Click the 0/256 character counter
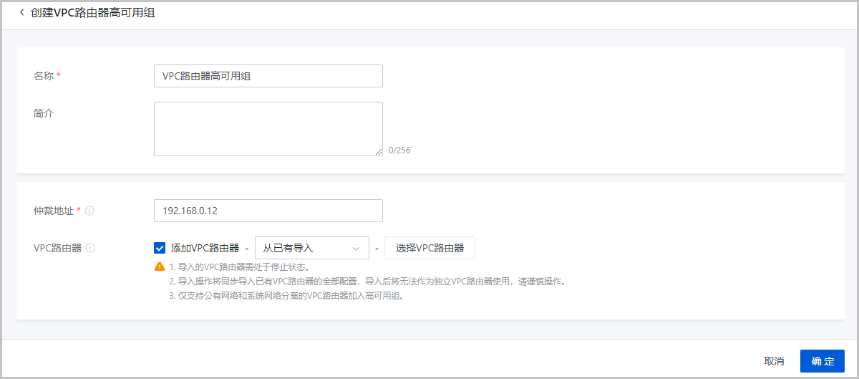The width and height of the screenshot is (859, 379). coord(399,150)
